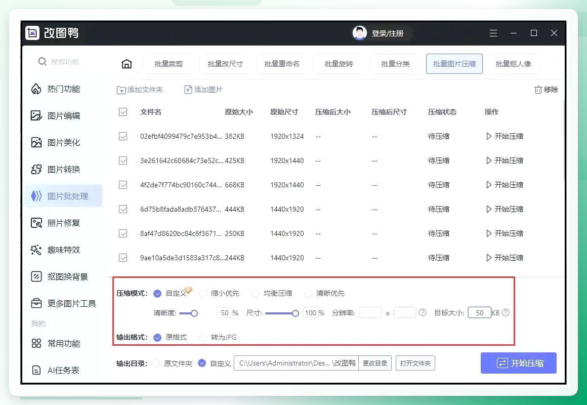Select the 清晰优先 compression mode
This screenshot has height=405, width=587.
pos(308,293)
